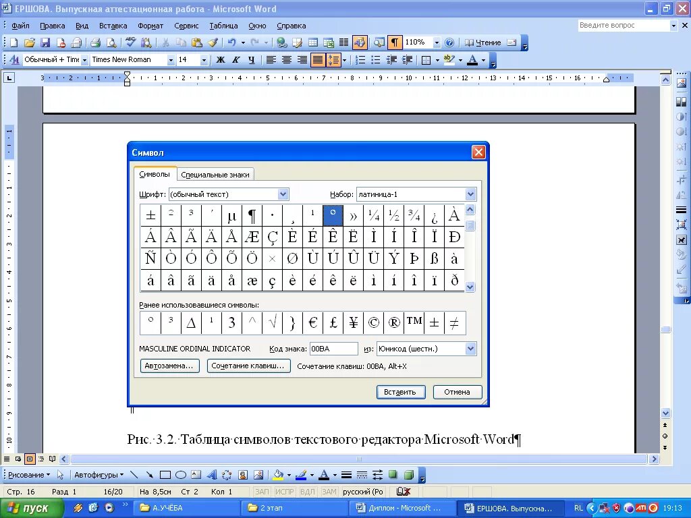
Task: Switch to the Reading layout with the Чтение button
Action: (x=483, y=42)
